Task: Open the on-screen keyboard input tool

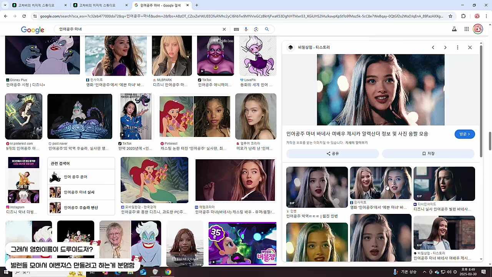Action: tap(236, 29)
